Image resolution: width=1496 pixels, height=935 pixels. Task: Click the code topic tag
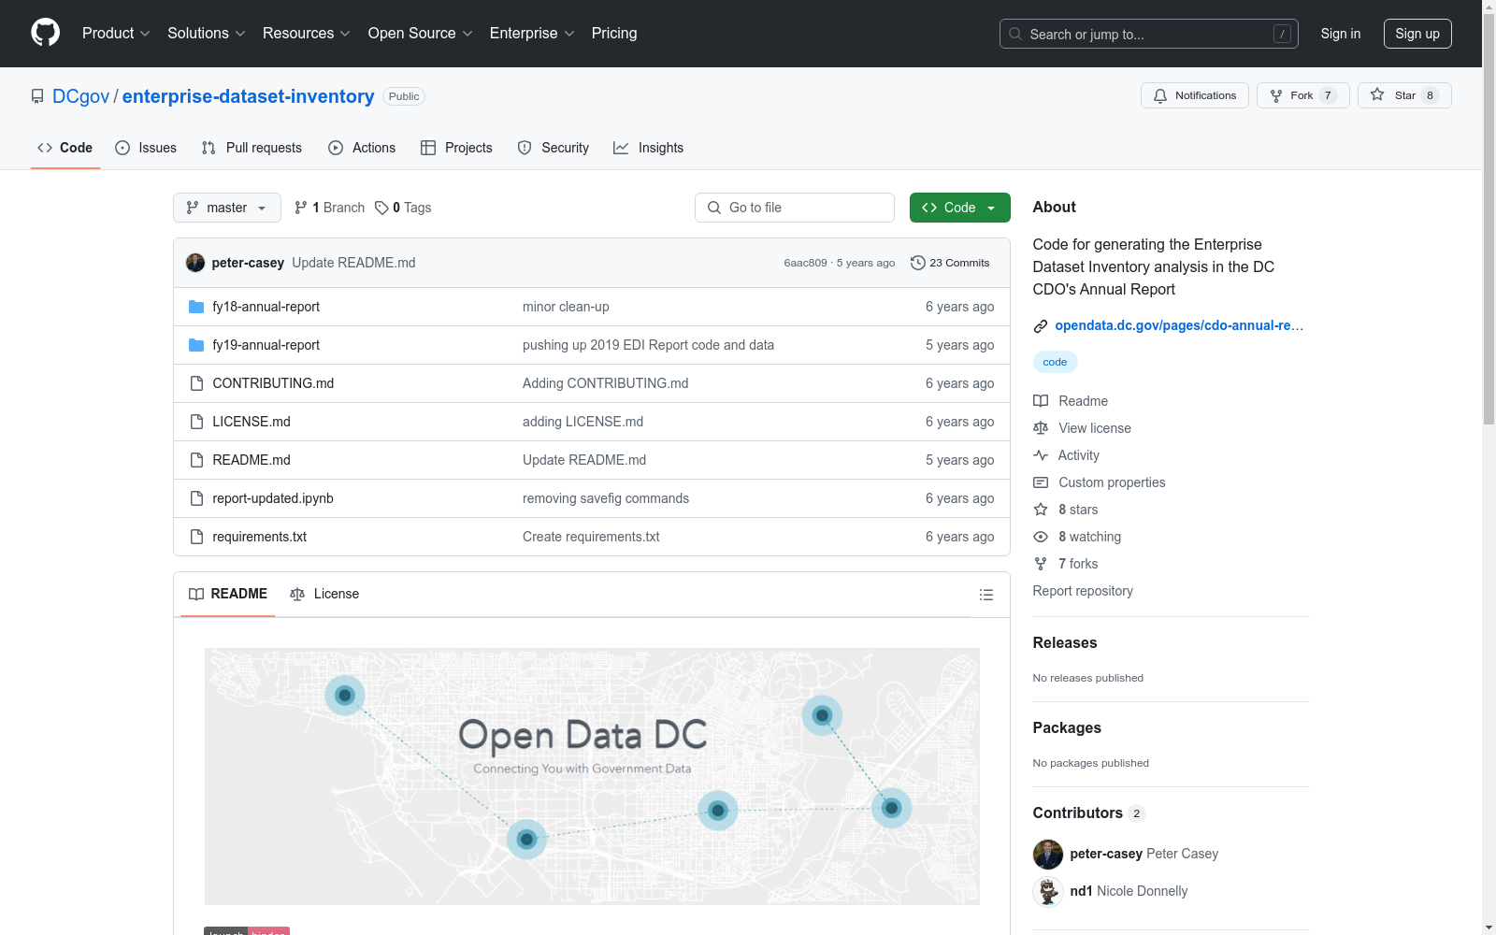pos(1055,362)
